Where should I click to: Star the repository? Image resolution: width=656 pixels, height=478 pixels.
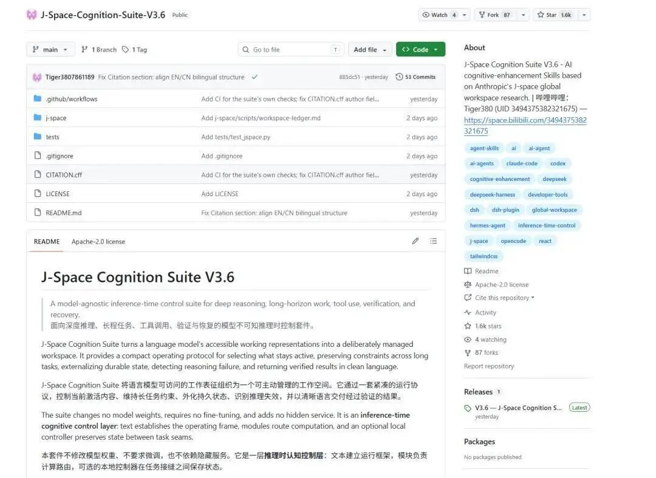click(555, 15)
